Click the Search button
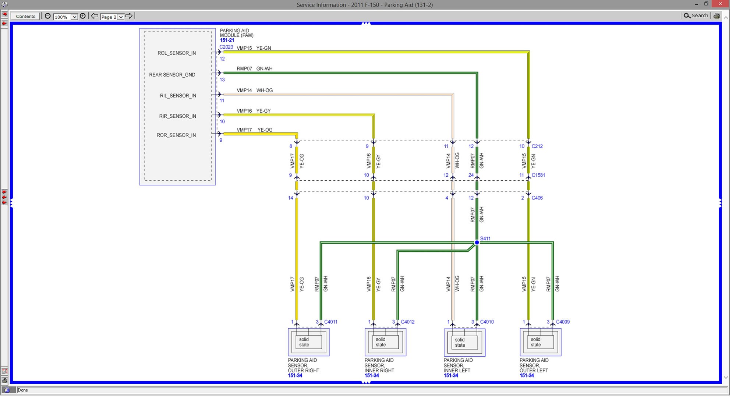This screenshot has height=400, width=736. click(x=696, y=15)
